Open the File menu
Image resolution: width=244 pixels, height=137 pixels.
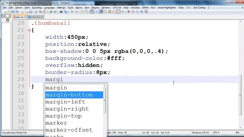pos(5,8)
